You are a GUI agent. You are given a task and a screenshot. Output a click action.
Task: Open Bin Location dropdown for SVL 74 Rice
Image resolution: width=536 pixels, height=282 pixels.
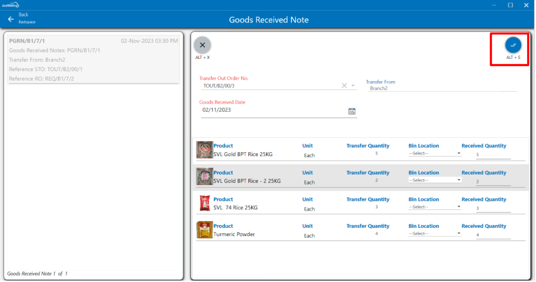coord(434,207)
